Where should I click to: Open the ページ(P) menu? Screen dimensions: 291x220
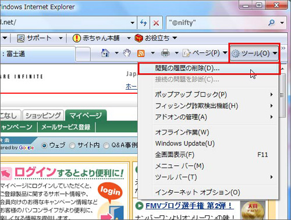click(205, 53)
